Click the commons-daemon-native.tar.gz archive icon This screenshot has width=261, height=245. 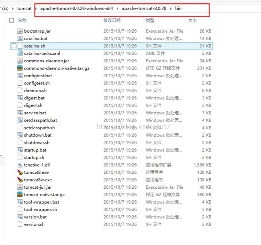pyautogui.click(x=20, y=68)
